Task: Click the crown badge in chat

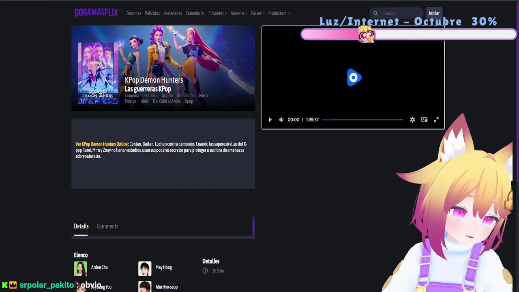Action: click(13, 285)
